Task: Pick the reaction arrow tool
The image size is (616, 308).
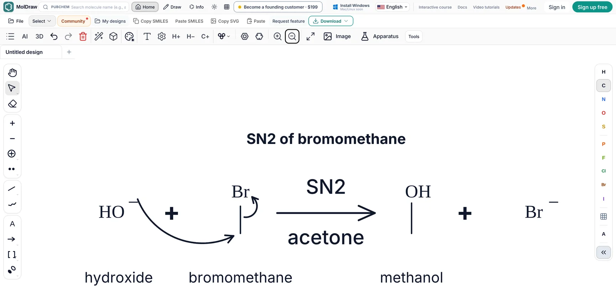Action: pos(12,239)
